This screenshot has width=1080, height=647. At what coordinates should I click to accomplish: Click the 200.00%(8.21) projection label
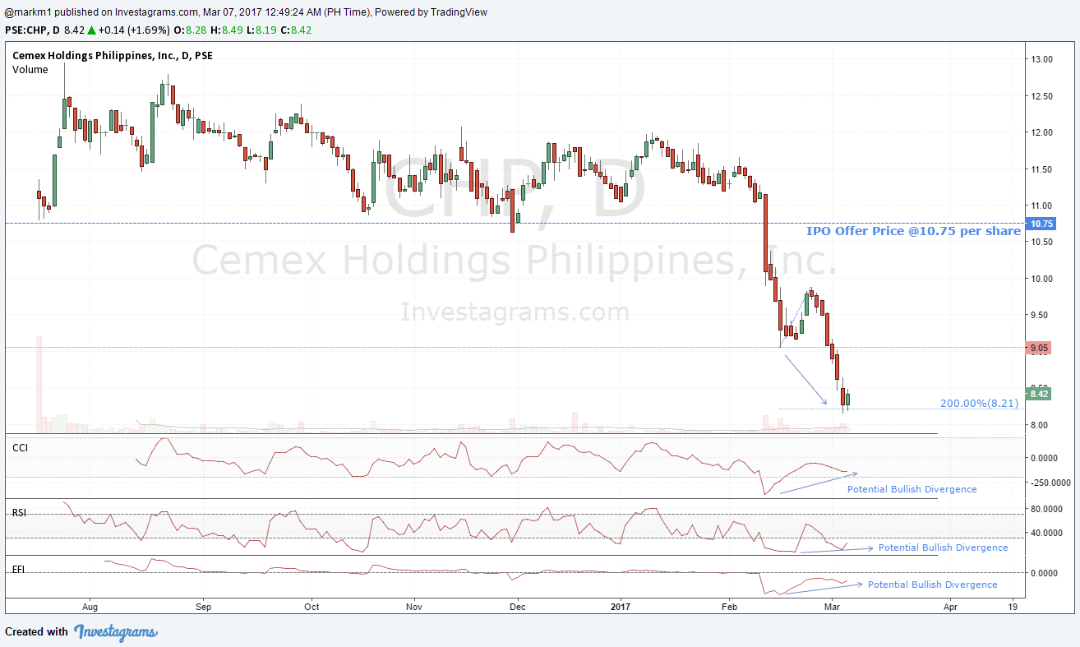pos(980,404)
